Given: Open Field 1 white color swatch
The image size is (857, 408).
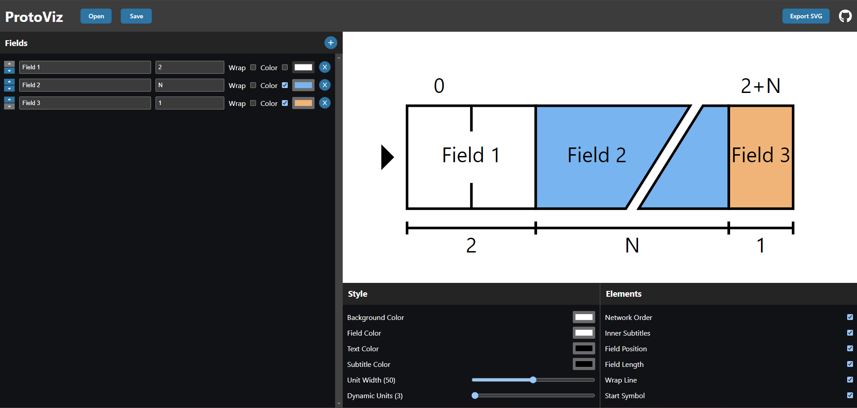Looking at the screenshot, I should coord(303,67).
